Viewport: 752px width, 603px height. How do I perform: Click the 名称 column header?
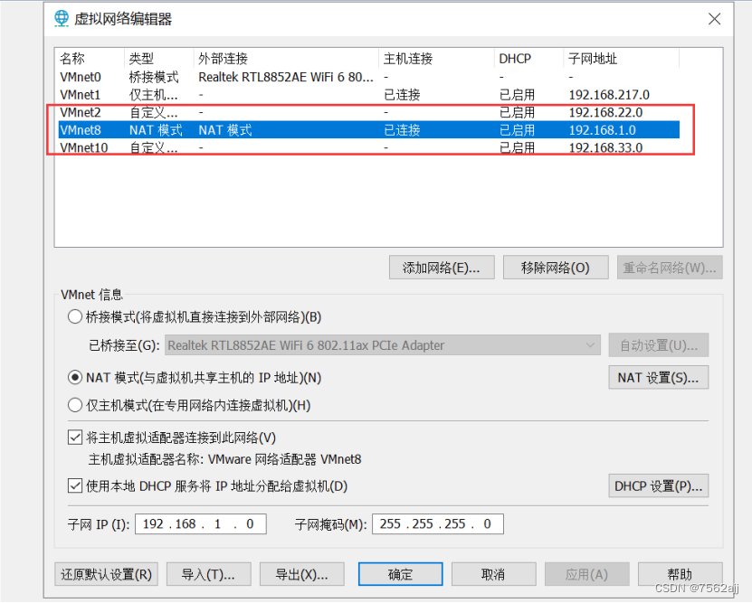point(90,59)
